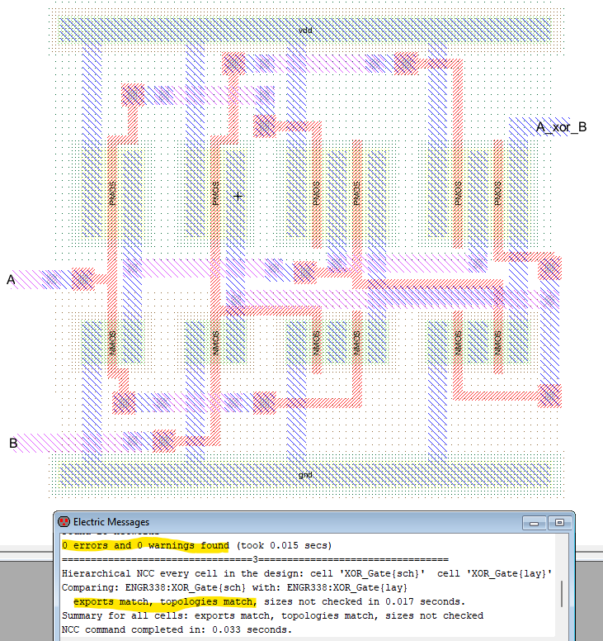The image size is (603, 641).
Task: Maximize the Electric Messages window
Action: 558,522
